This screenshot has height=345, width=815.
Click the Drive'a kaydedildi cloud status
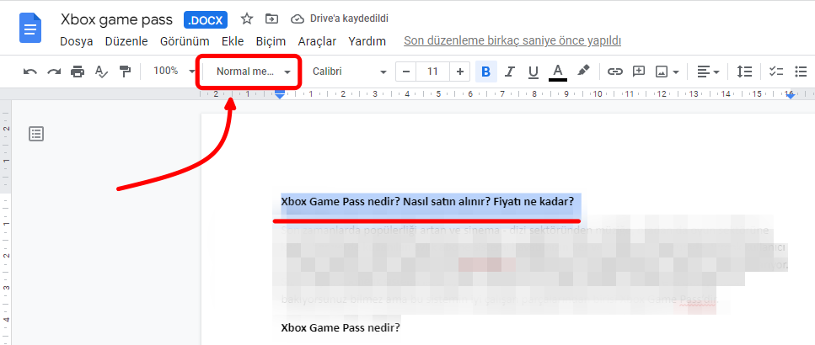coord(340,19)
